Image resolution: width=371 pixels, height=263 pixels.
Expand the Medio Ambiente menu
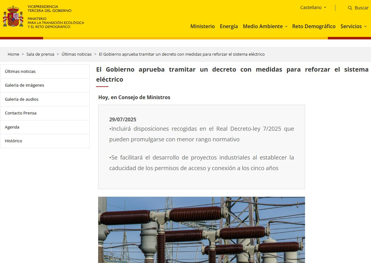pyautogui.click(x=265, y=26)
